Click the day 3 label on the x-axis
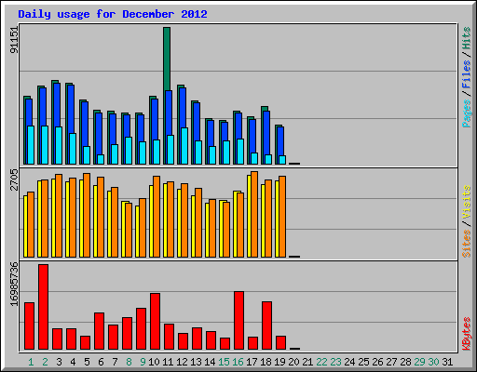 point(59,362)
